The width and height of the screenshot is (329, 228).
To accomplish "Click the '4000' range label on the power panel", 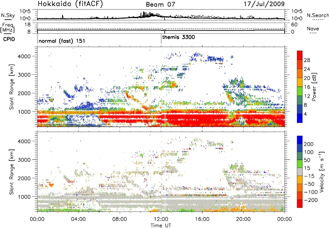I will (x=24, y=56).
